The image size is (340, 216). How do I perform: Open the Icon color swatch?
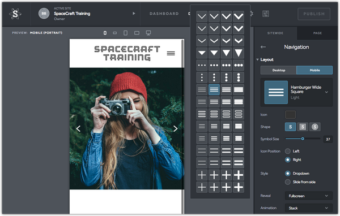(x=290, y=115)
